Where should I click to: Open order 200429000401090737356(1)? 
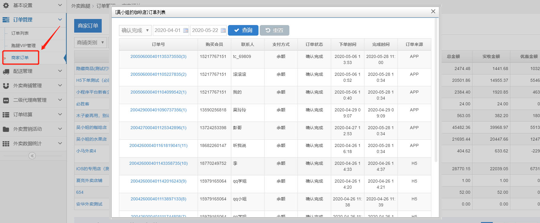pyautogui.click(x=158, y=110)
